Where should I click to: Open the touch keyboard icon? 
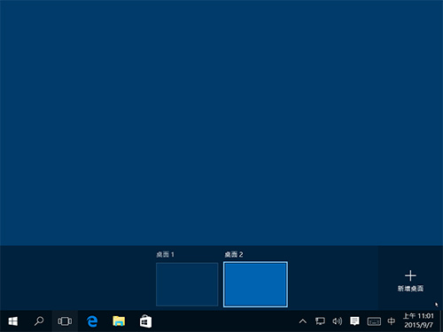(374, 321)
